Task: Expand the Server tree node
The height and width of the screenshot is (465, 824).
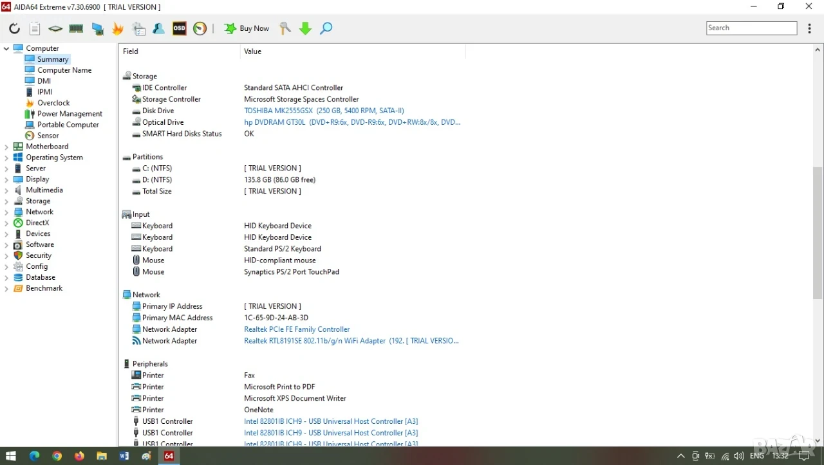Action: point(6,169)
